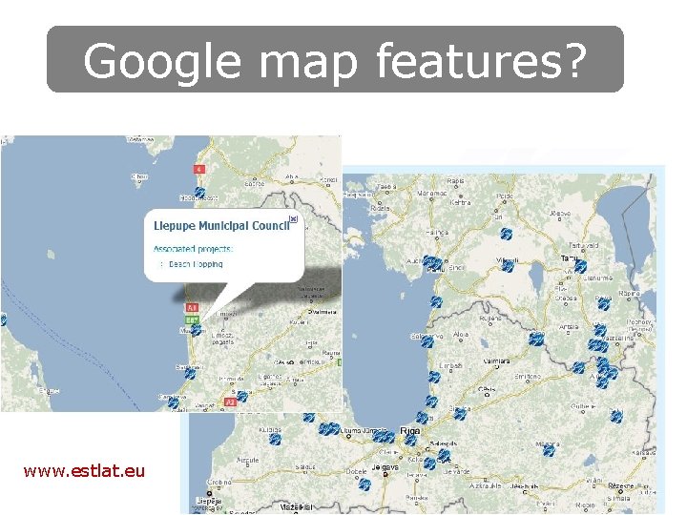Select the marker cluster left of Tukums
Screen dimensions: 687x515
(x=329, y=429)
